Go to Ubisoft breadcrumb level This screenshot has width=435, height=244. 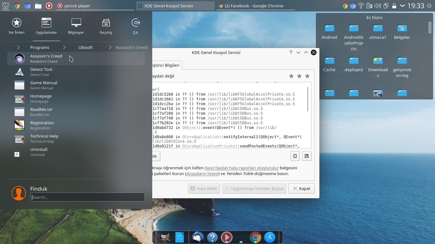[85, 47]
